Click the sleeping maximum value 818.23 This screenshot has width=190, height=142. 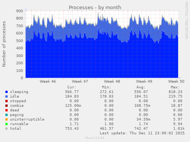click(x=175, y=92)
